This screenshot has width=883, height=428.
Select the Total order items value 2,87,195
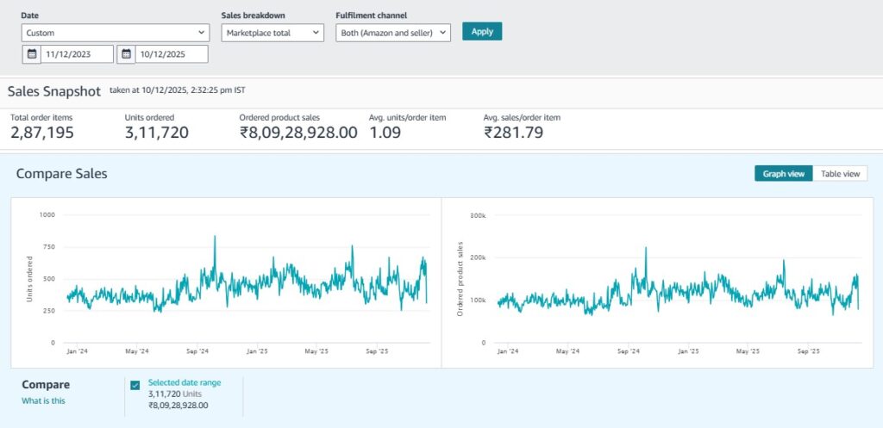(42, 133)
